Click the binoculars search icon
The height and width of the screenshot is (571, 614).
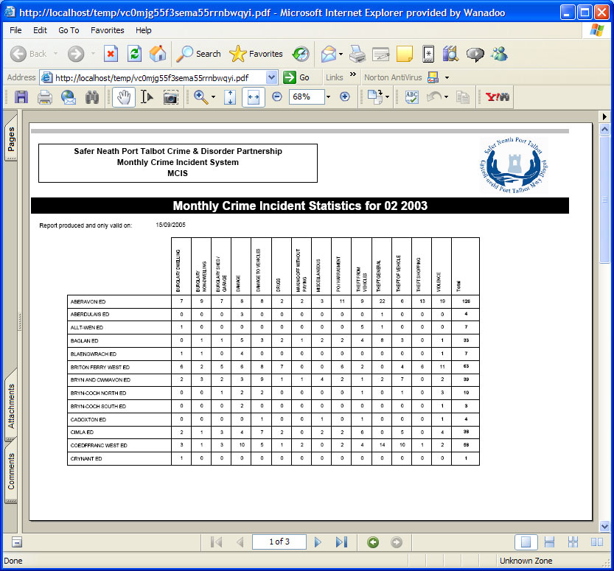92,97
